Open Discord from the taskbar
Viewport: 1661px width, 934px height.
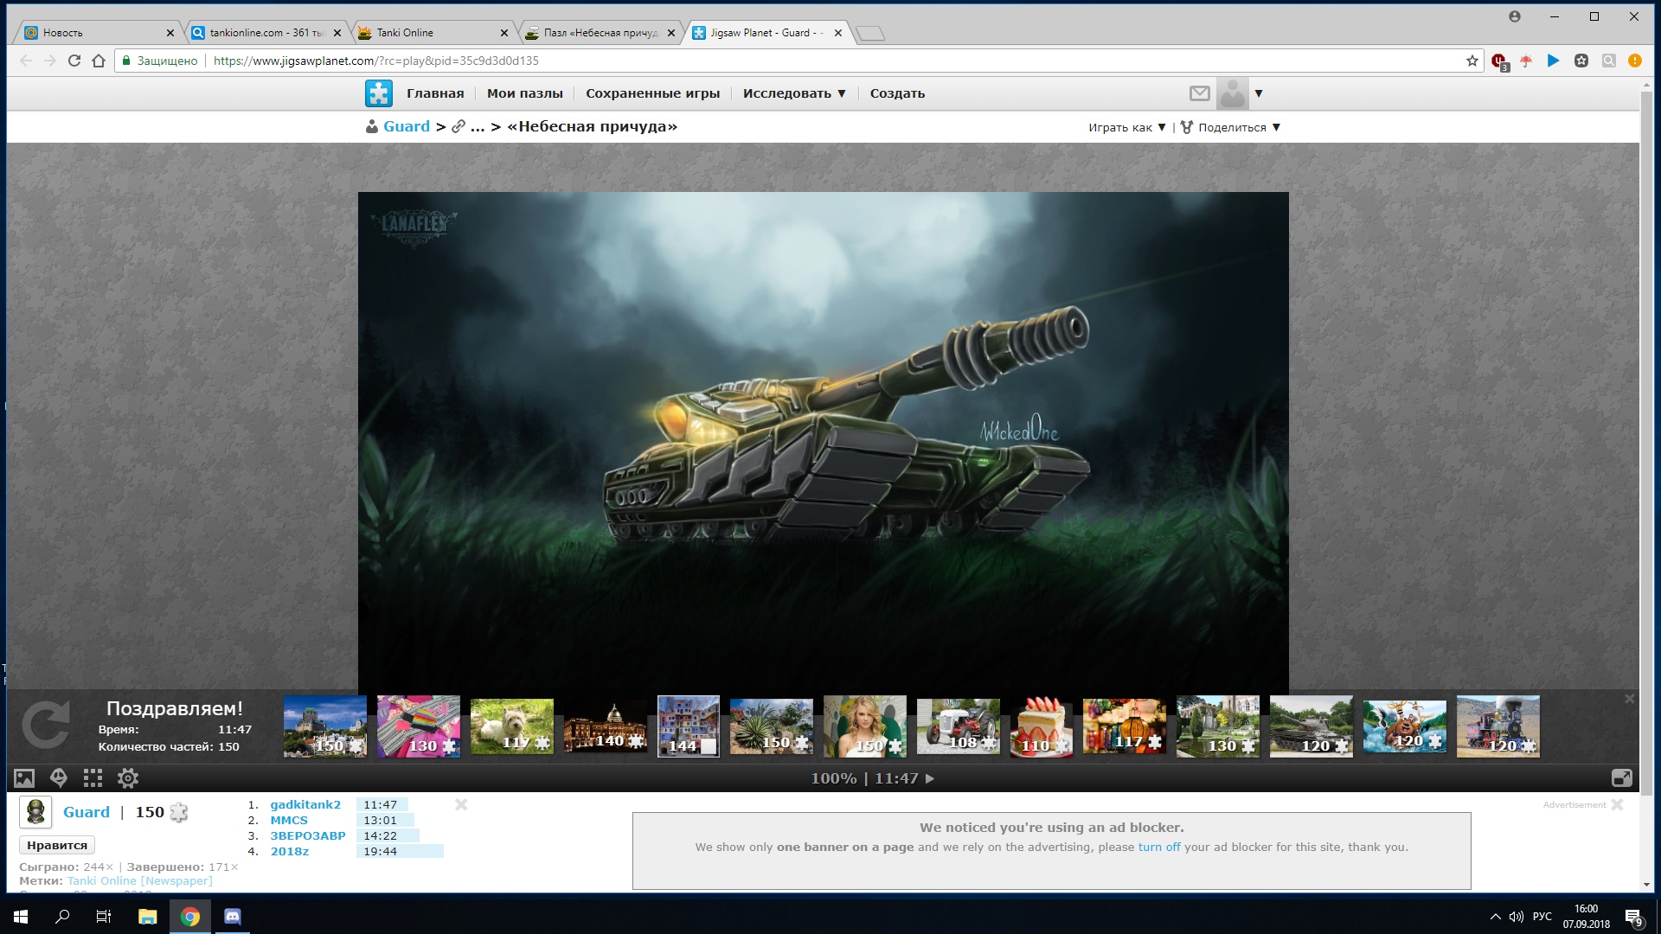click(x=233, y=917)
